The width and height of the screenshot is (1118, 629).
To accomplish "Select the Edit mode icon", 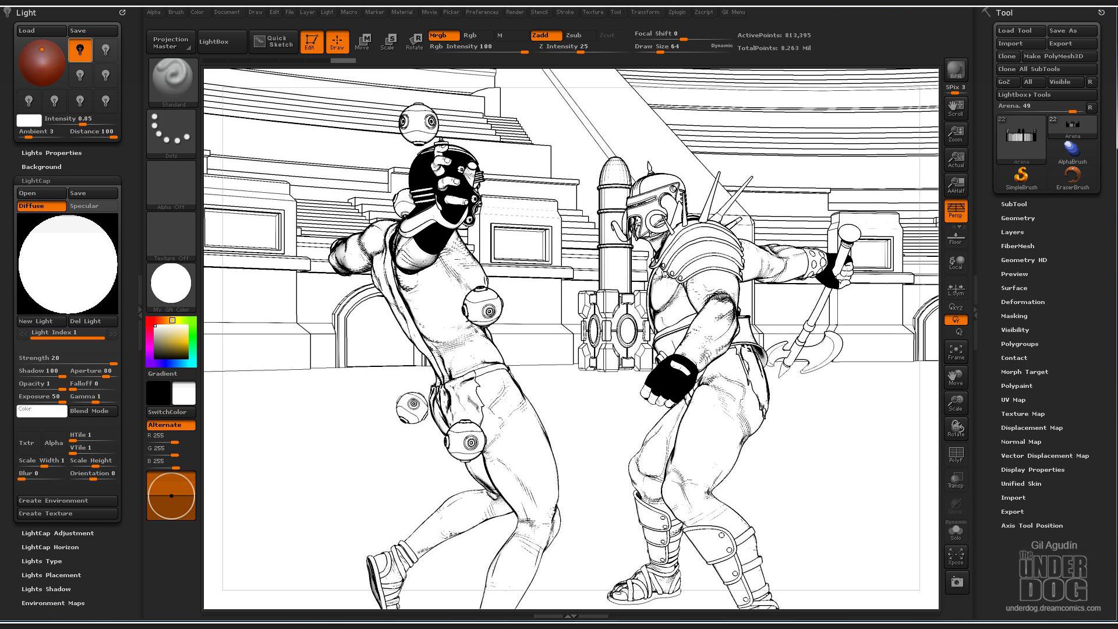I will tap(311, 41).
